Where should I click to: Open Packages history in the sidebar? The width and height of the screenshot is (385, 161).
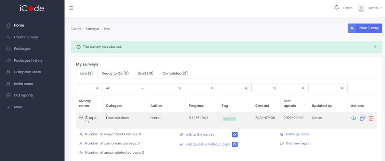pos(28,60)
